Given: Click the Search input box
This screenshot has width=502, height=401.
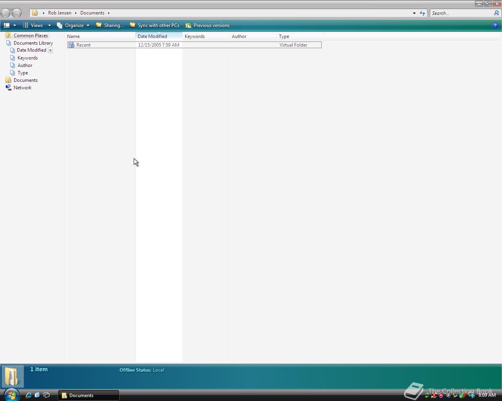Looking at the screenshot, I should (461, 13).
